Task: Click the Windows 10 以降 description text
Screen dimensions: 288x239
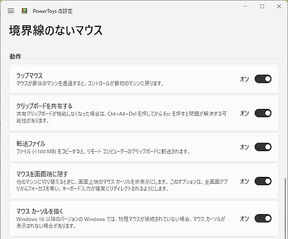Action: pos(121,222)
